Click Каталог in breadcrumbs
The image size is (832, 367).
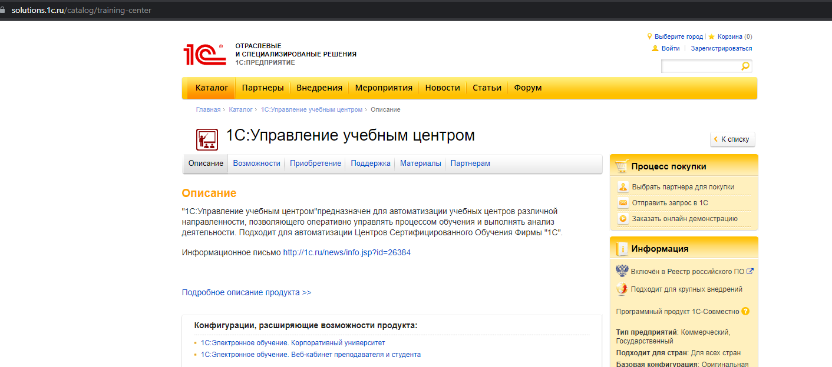(240, 109)
